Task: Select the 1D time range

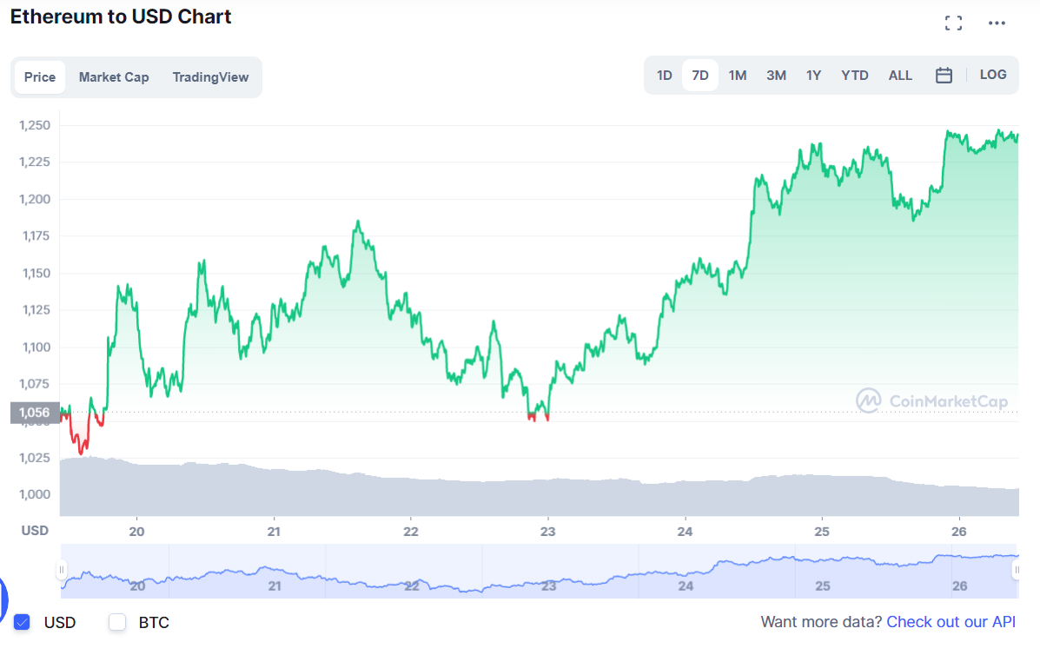Action: 664,76
